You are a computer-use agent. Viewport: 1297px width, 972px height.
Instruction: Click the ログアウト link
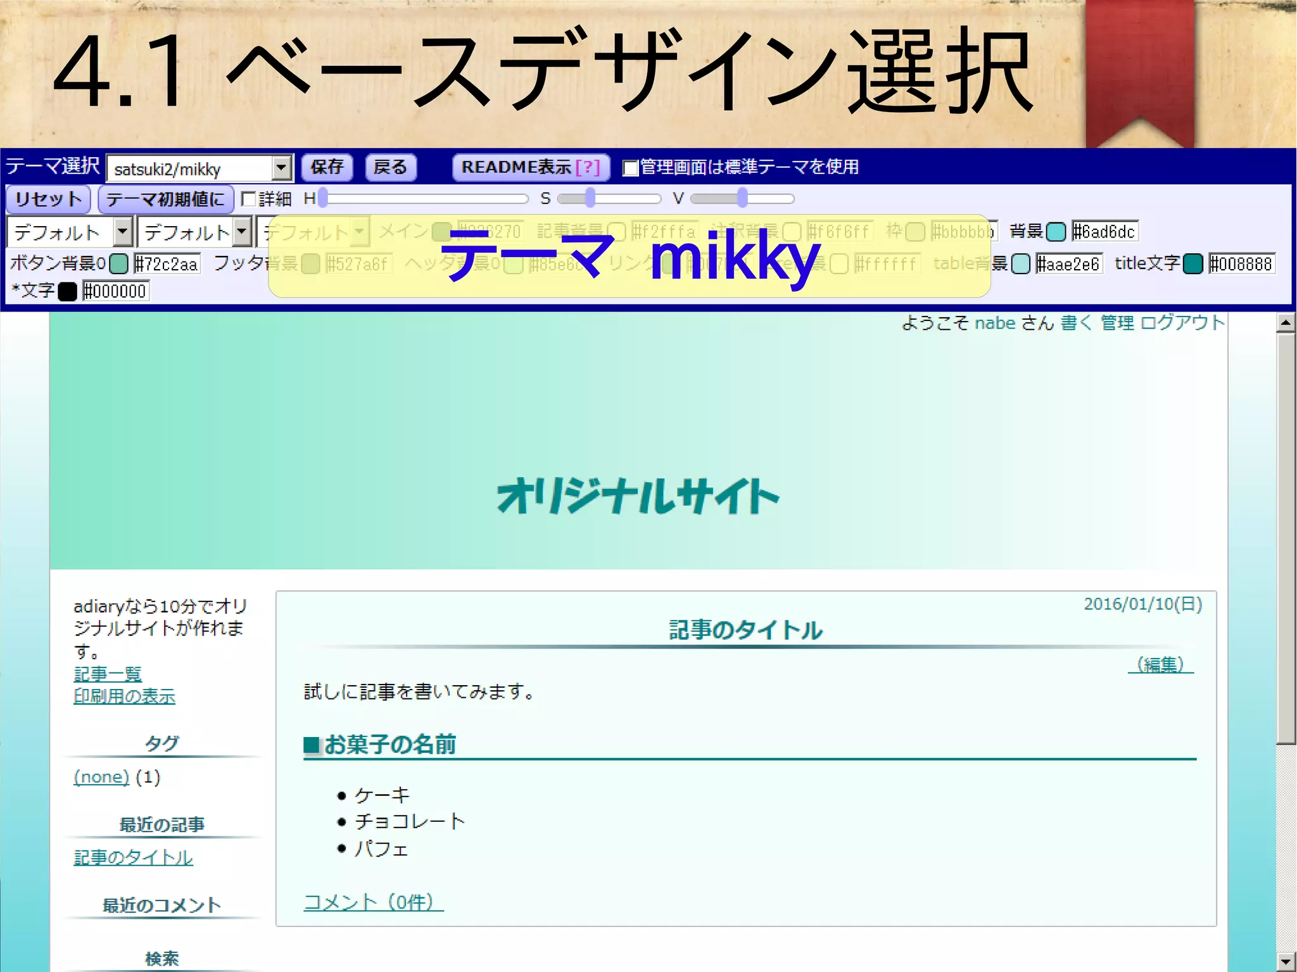click(x=1182, y=323)
